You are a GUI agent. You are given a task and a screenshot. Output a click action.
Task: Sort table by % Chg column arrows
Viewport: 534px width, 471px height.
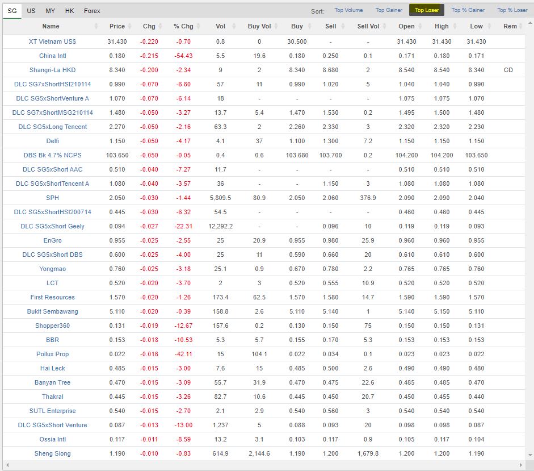tap(198, 26)
